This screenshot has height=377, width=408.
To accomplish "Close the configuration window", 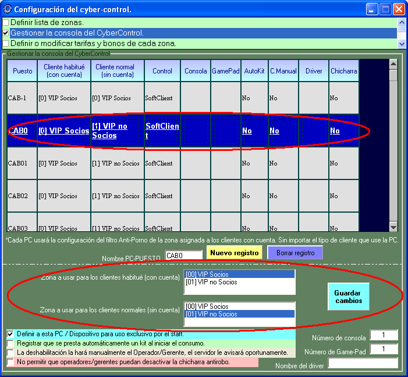I will [399, 9].
